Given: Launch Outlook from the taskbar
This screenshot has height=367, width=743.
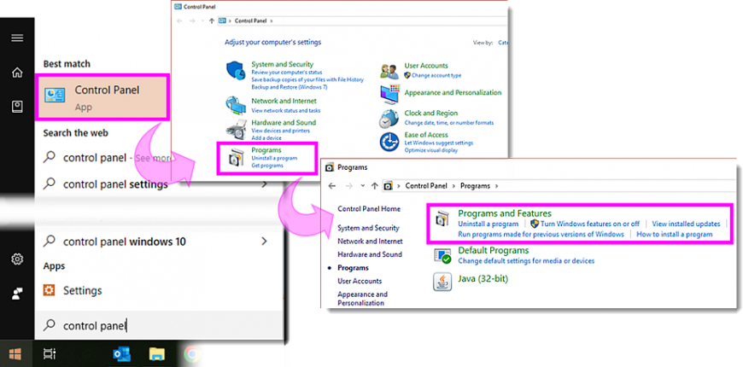Looking at the screenshot, I should pyautogui.click(x=122, y=353).
